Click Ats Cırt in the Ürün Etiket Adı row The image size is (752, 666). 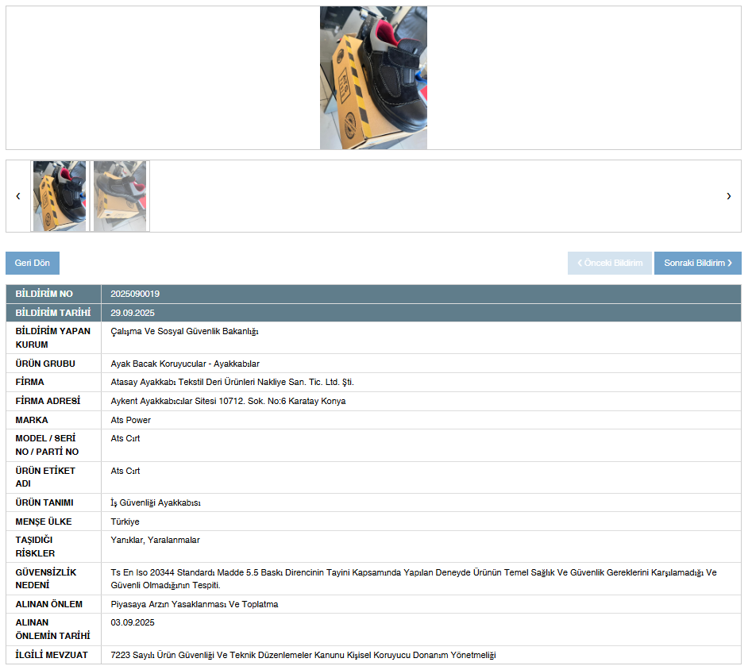tap(125, 472)
